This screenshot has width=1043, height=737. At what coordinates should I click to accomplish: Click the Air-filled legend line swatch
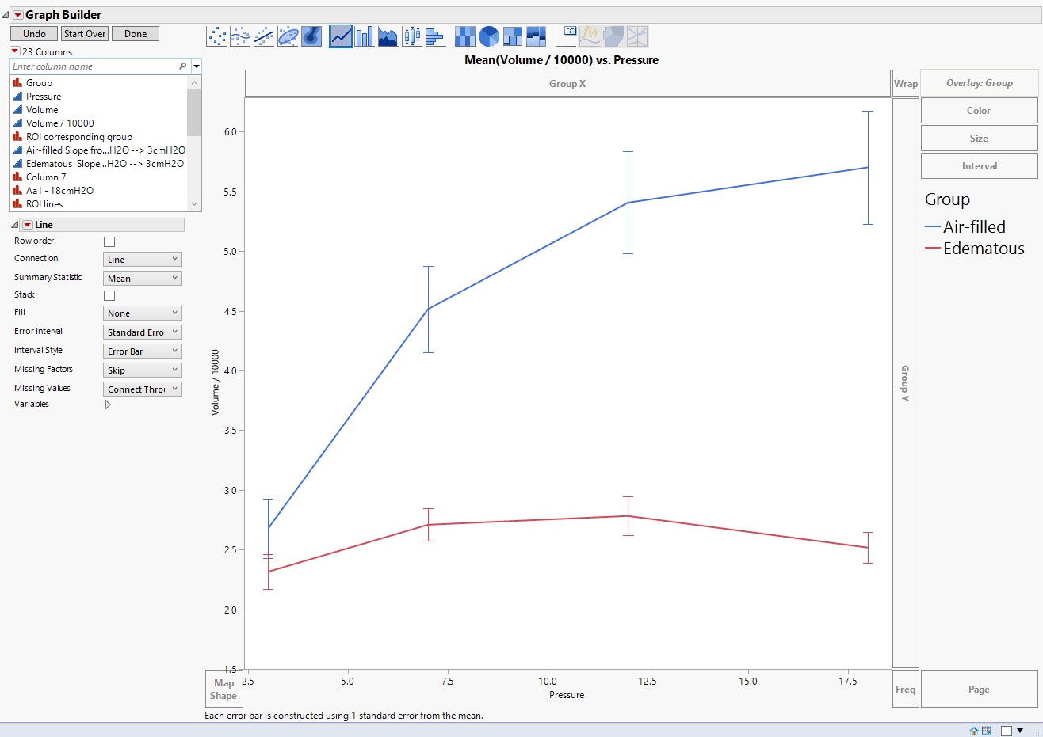coord(933,227)
